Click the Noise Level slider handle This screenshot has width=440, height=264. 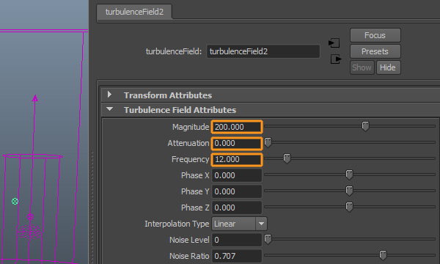point(268,239)
